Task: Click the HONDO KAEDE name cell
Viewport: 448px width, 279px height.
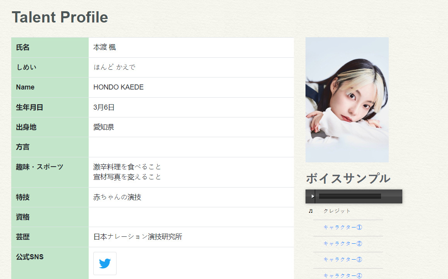Action: click(118, 87)
